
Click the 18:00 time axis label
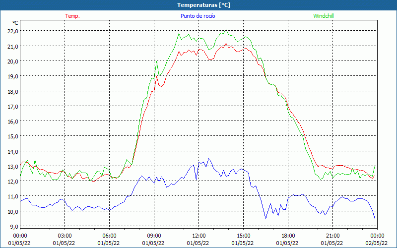coord(288,236)
